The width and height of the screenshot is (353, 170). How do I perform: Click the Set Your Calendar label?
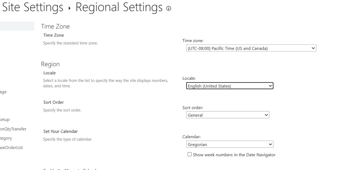pos(60,132)
